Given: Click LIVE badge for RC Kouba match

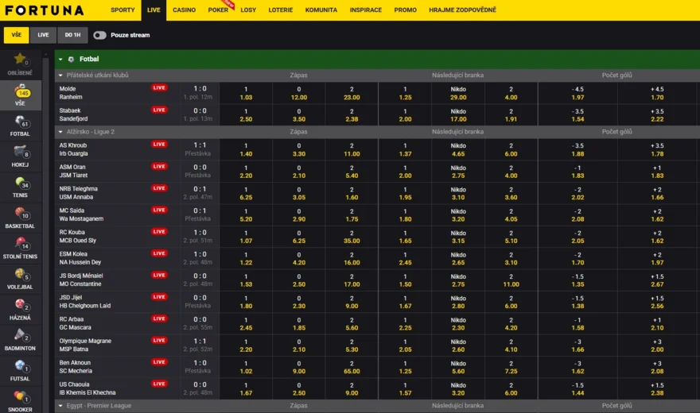Looking at the screenshot, I should (159, 232).
